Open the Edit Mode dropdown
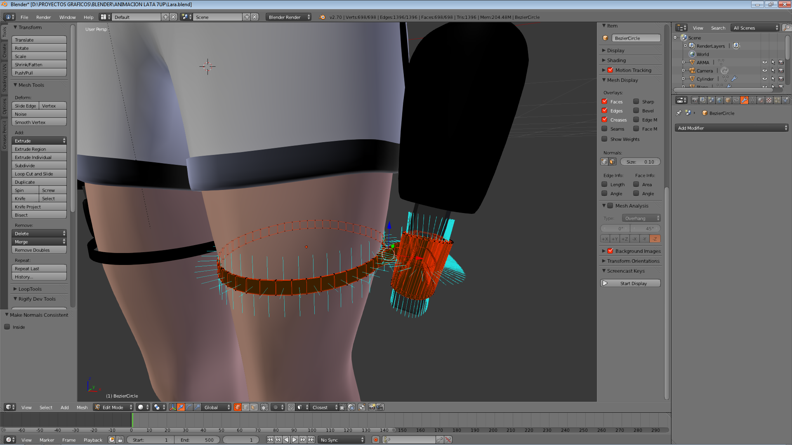This screenshot has height=445, width=792. coord(113,407)
